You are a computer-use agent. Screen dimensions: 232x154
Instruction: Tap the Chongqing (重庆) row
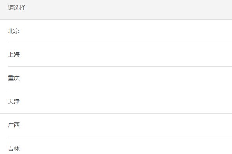pyautogui.click(x=116, y=78)
